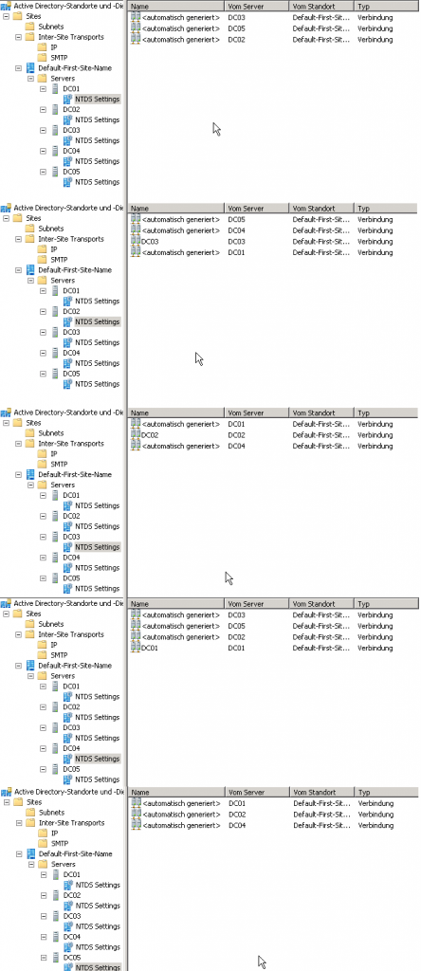Open the connection object named DC01

(x=149, y=649)
